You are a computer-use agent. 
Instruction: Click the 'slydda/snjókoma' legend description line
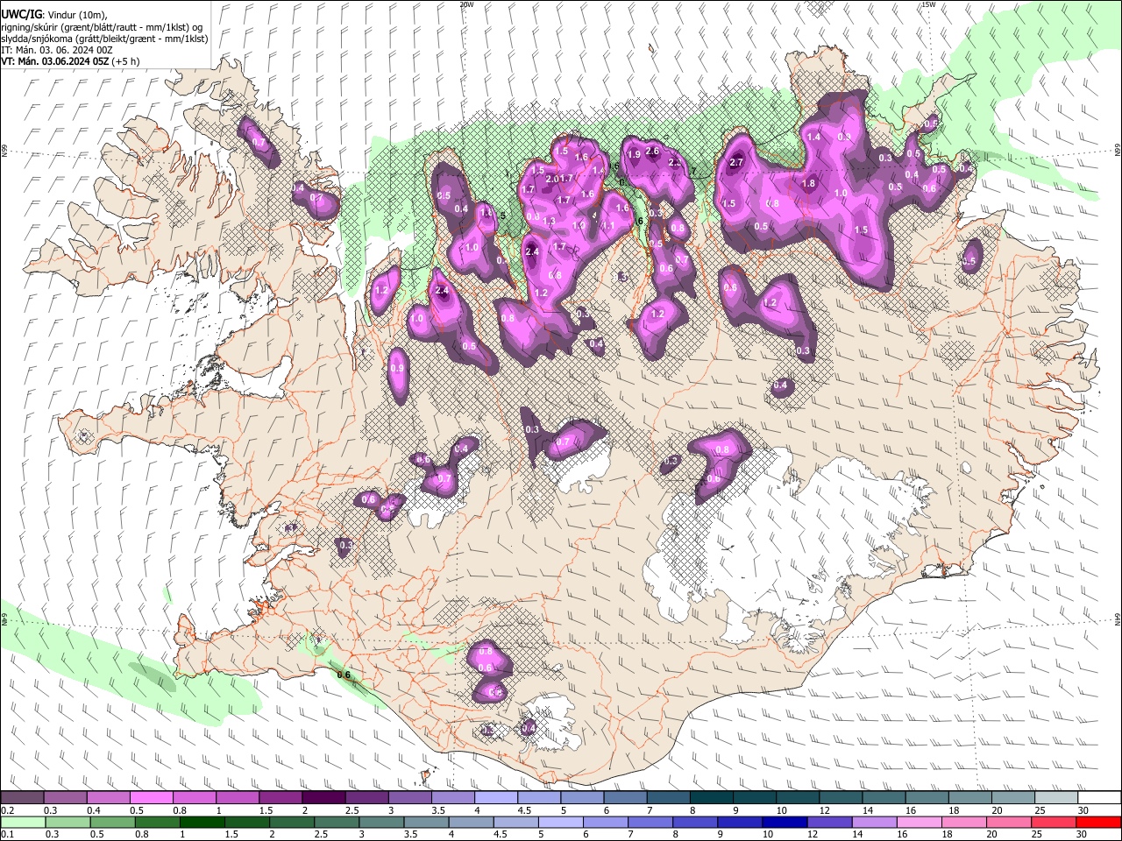104,39
